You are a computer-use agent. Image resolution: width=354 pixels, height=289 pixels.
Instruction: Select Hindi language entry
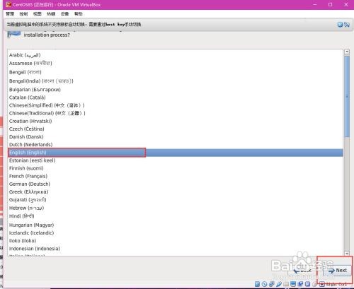coord(175,216)
